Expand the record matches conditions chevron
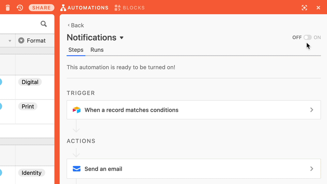The height and width of the screenshot is (184, 327). 312,110
